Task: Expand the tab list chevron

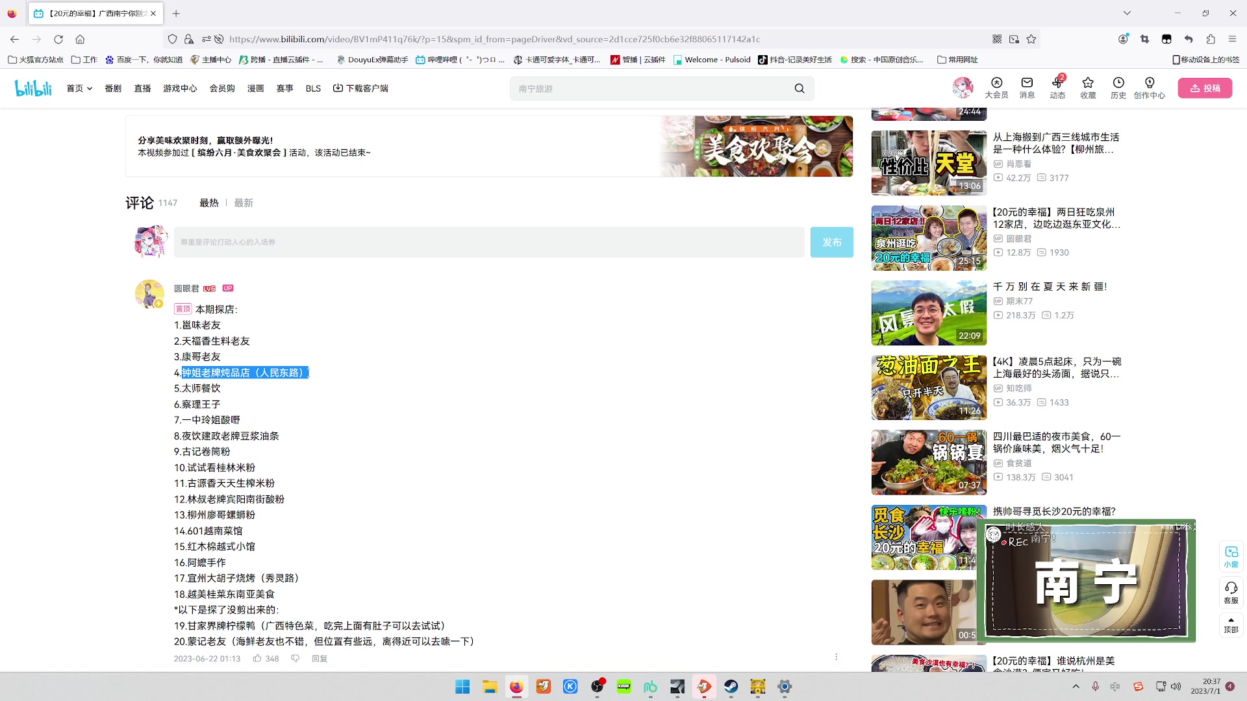Action: click(x=1127, y=13)
